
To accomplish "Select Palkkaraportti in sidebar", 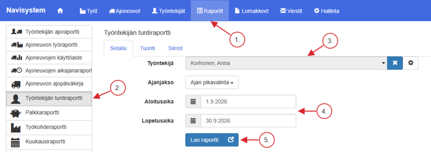I will click(x=49, y=113).
